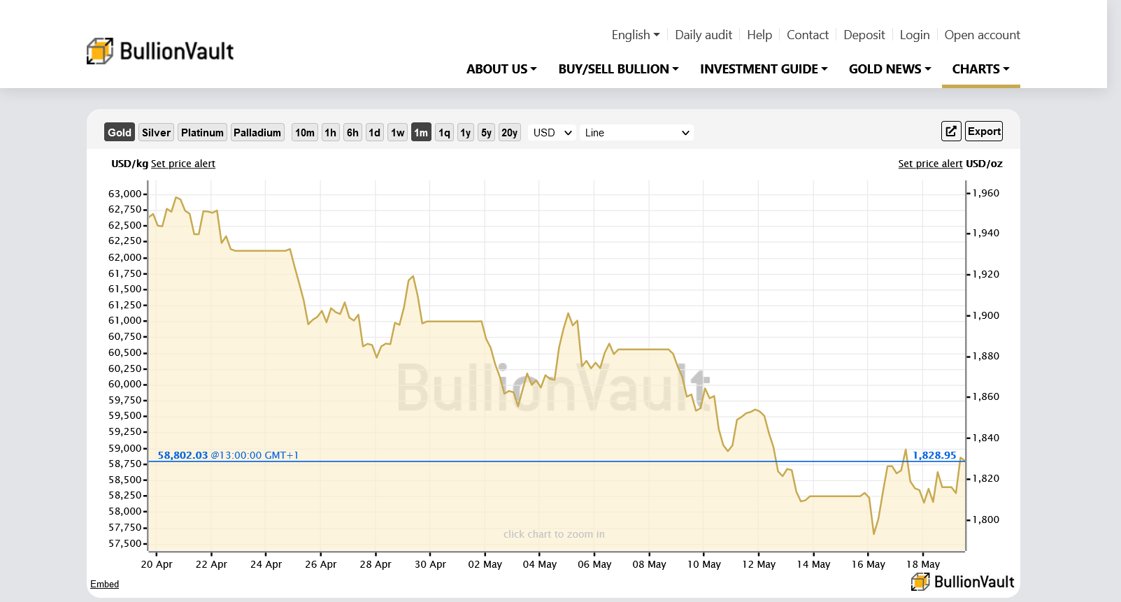
Task: Open the GOLD NEWS menu
Action: pos(890,69)
